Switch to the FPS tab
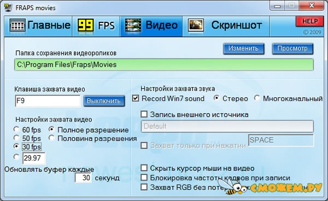 [x=96, y=26]
